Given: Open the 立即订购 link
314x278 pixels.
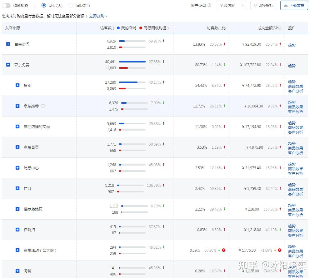Looking at the screenshot, I should 98,16.
